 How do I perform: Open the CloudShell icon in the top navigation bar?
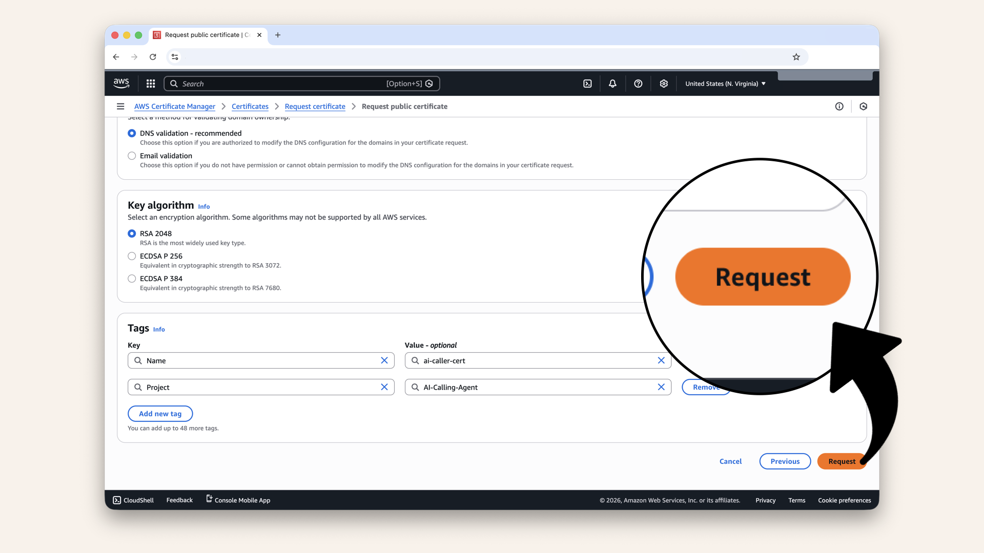click(x=587, y=83)
